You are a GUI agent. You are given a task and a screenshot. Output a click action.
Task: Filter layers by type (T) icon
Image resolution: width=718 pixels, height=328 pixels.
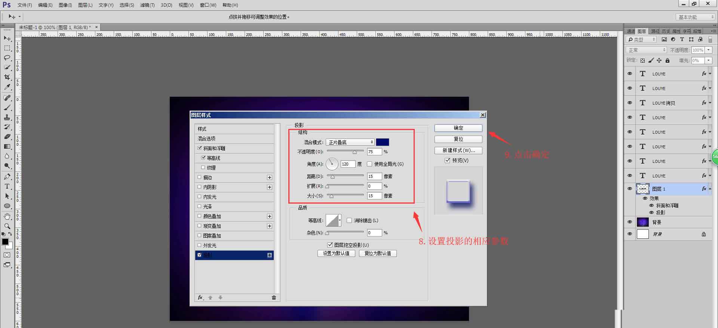[682, 39]
